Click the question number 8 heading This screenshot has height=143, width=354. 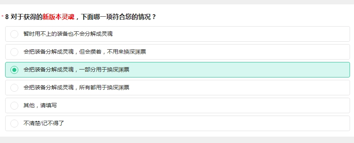pos(7,17)
